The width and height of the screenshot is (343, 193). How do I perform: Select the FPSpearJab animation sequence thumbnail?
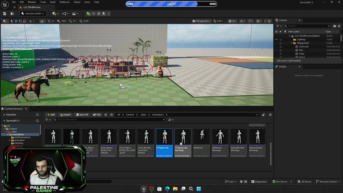pyautogui.click(x=164, y=143)
